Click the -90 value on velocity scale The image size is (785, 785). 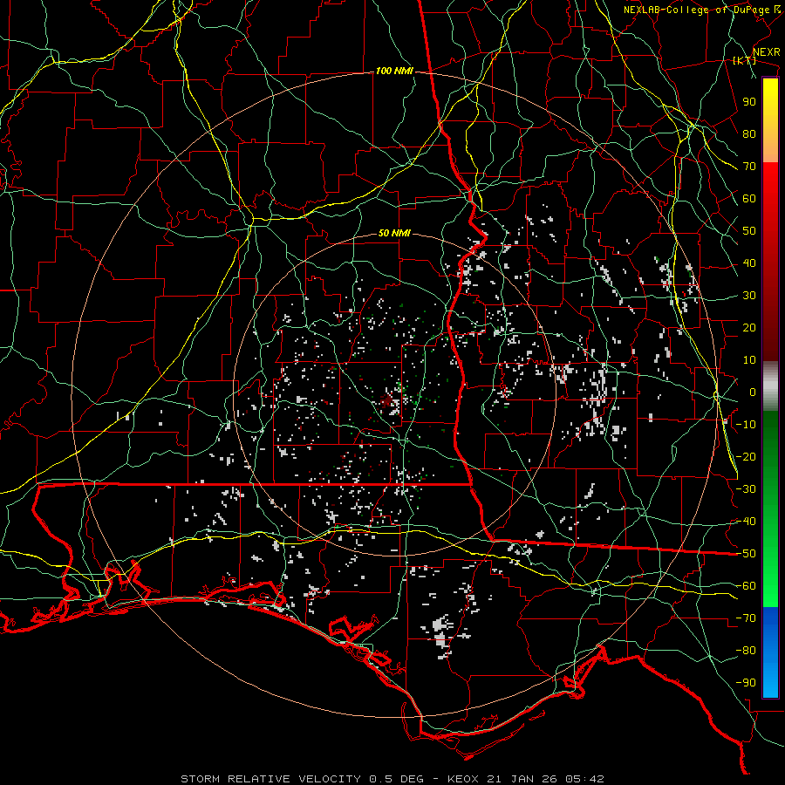[746, 683]
